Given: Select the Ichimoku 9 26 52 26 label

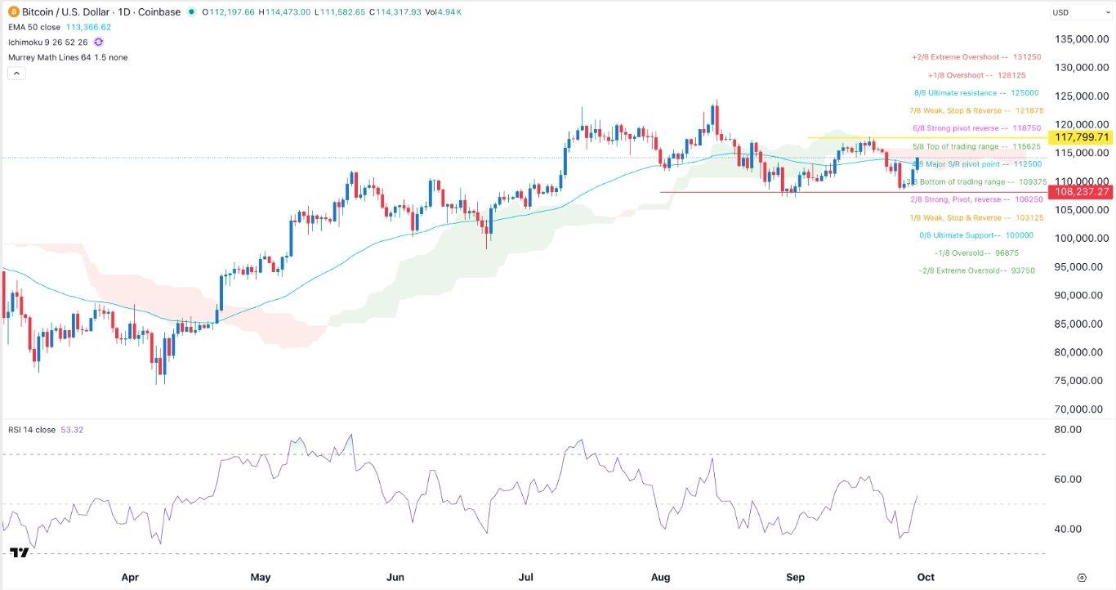Looking at the screenshot, I should tap(49, 42).
